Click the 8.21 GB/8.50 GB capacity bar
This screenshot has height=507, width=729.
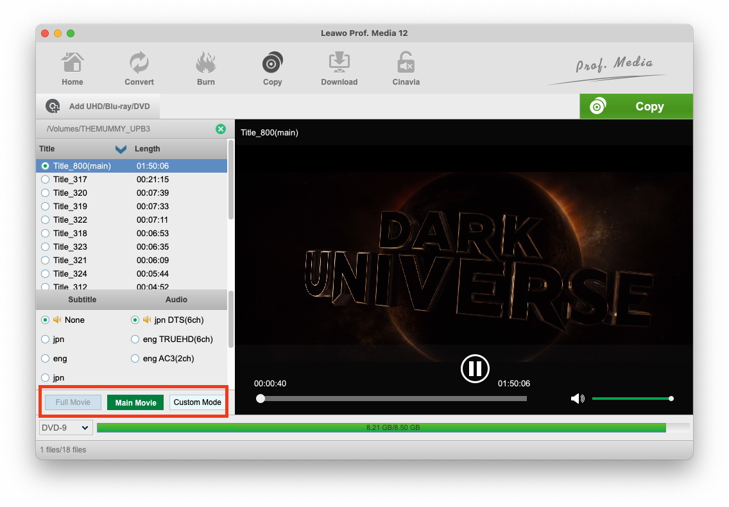tap(393, 427)
